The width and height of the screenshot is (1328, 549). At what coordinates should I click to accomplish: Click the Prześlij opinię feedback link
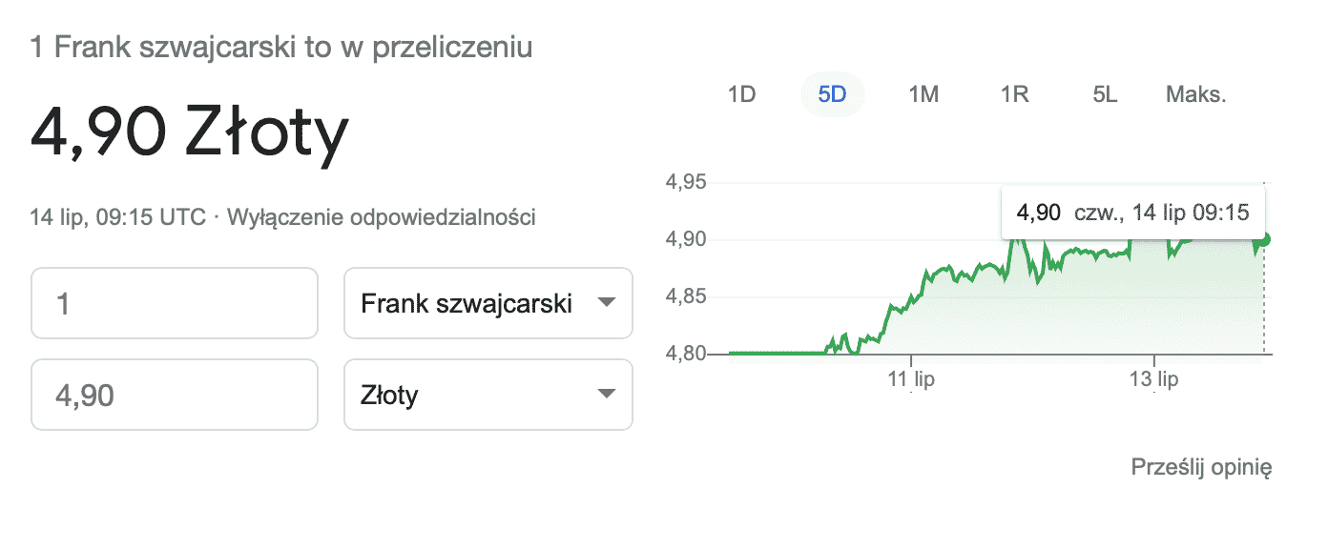tap(1201, 467)
